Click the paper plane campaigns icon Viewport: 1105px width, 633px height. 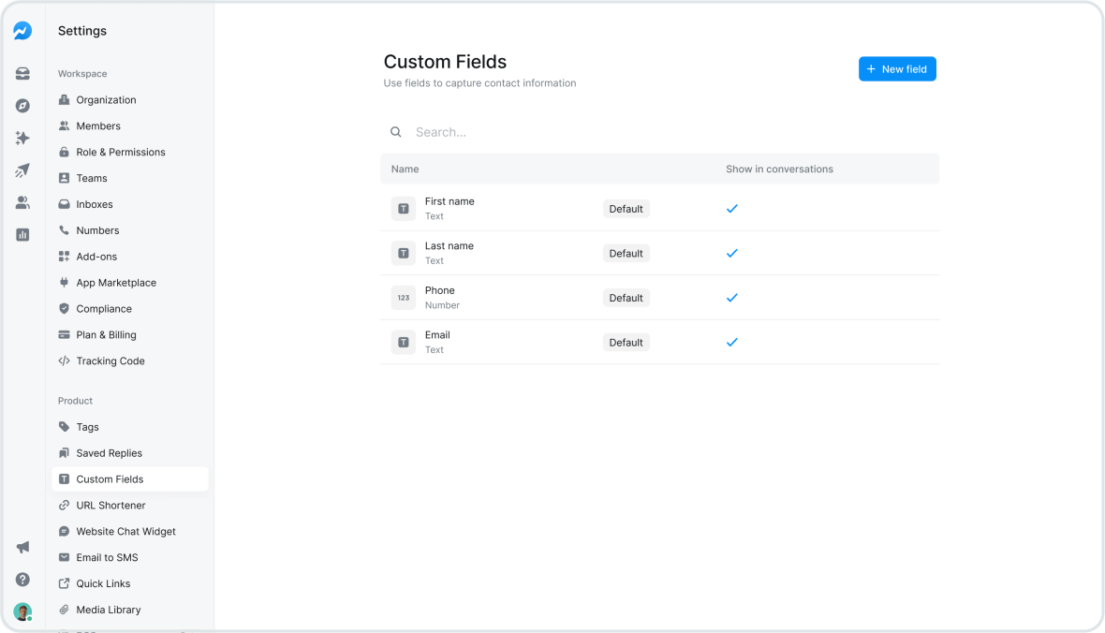pyautogui.click(x=22, y=170)
